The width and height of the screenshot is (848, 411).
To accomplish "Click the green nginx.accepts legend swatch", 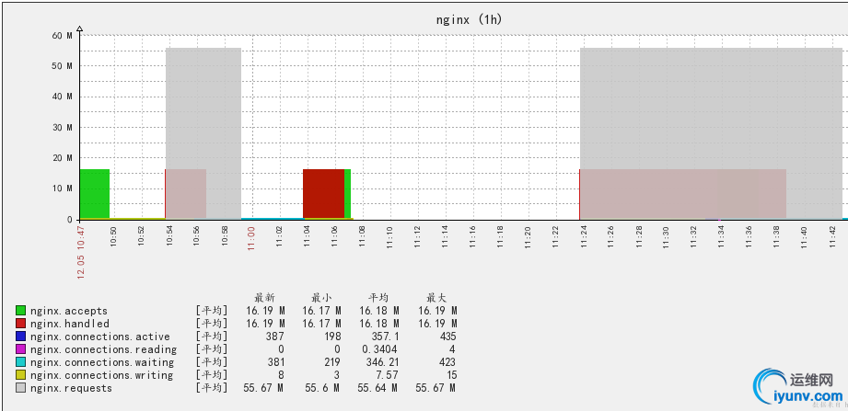I will tap(20, 311).
